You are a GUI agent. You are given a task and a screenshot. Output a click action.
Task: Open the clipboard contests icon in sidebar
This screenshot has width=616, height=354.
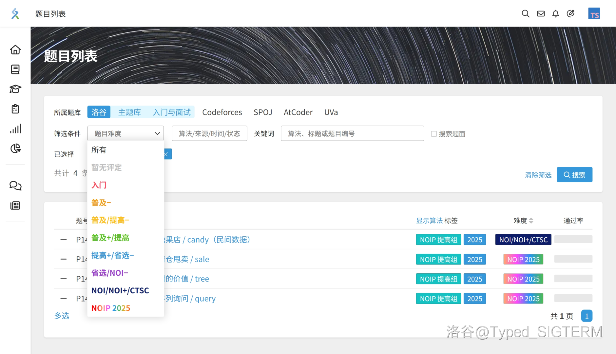(15, 109)
